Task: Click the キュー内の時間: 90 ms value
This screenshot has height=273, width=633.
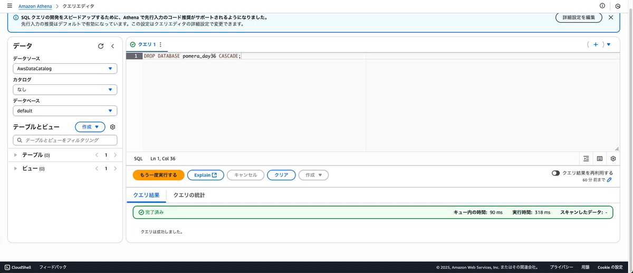Action: pos(478,212)
